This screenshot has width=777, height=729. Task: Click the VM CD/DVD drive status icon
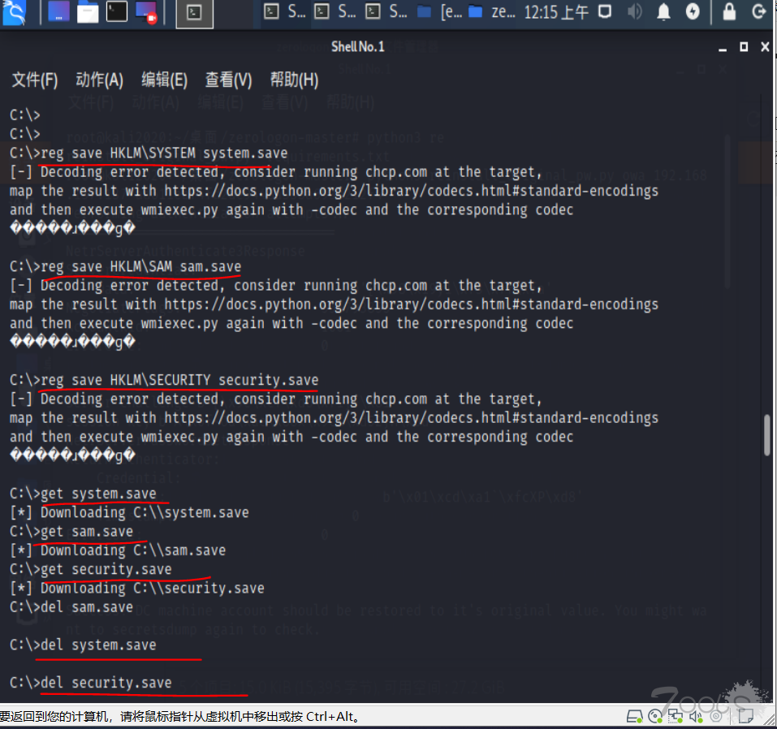pos(655,717)
